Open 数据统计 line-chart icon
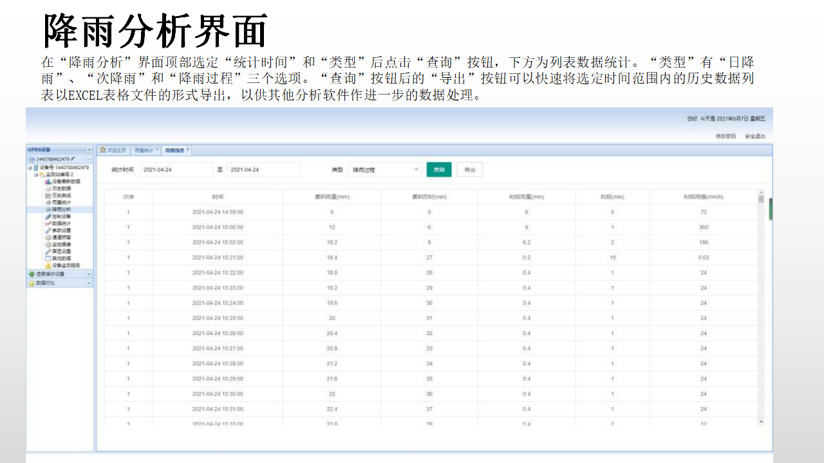 point(48,224)
